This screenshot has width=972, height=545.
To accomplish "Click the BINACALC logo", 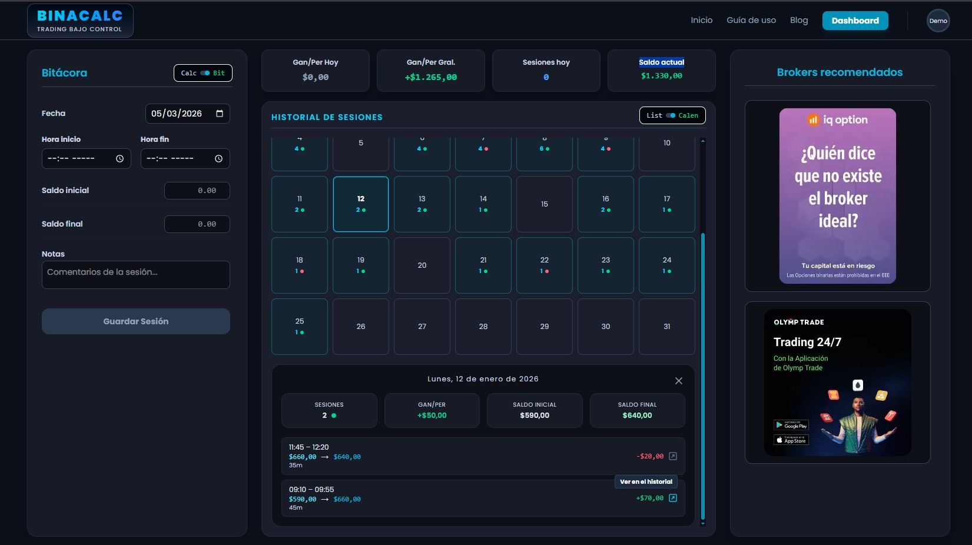I will (x=80, y=21).
